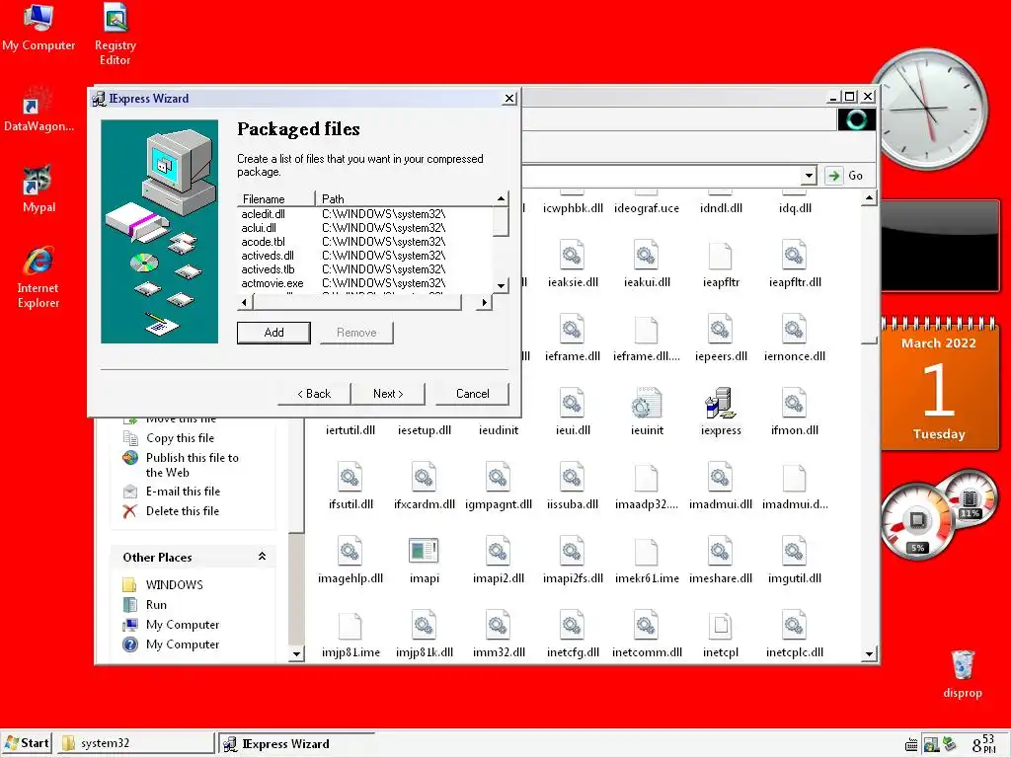
Task: Cancel the IExpress Wizard
Action: pyautogui.click(x=472, y=394)
